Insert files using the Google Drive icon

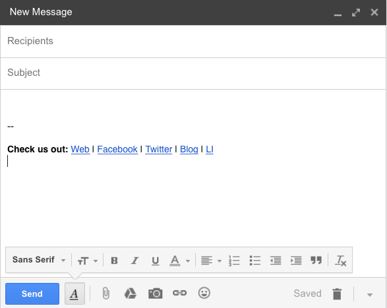pos(130,293)
